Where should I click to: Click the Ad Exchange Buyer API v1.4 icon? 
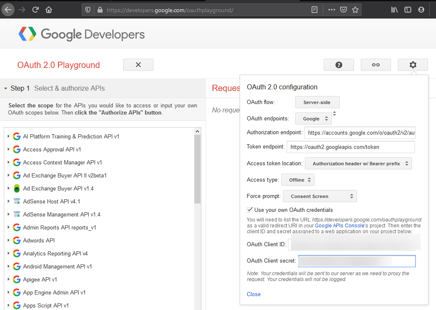point(17,188)
